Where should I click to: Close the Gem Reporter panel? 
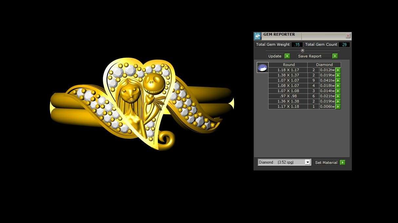(348, 36)
